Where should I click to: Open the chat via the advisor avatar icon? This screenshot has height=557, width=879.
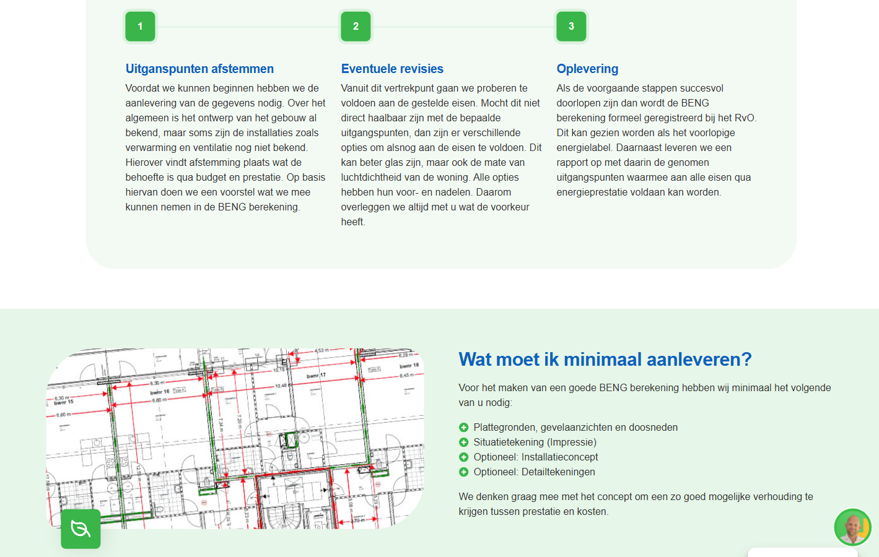853,528
